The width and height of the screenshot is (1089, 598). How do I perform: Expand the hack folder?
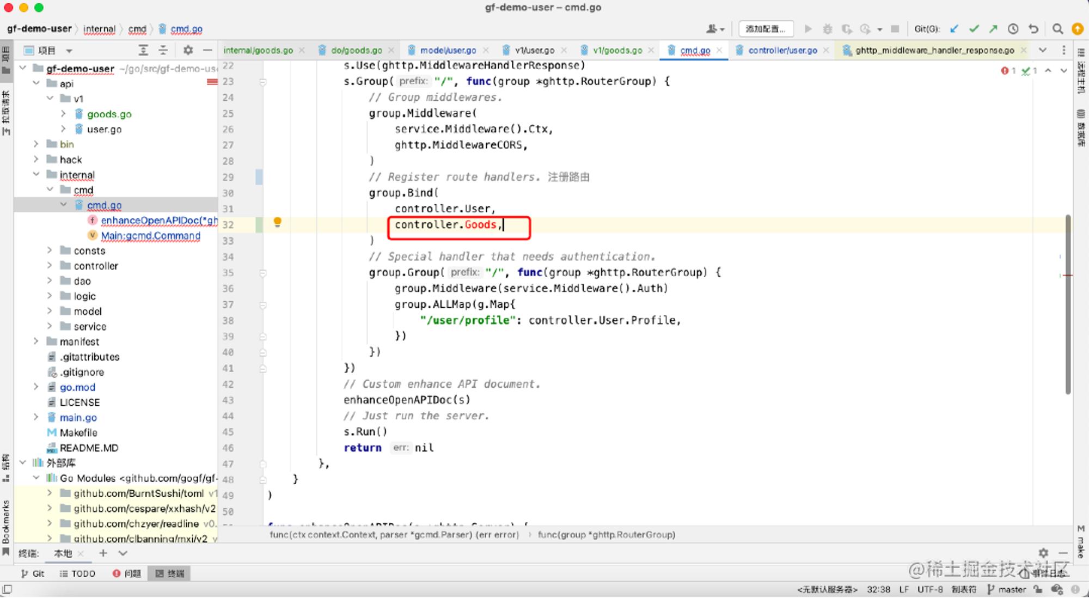tap(36, 160)
